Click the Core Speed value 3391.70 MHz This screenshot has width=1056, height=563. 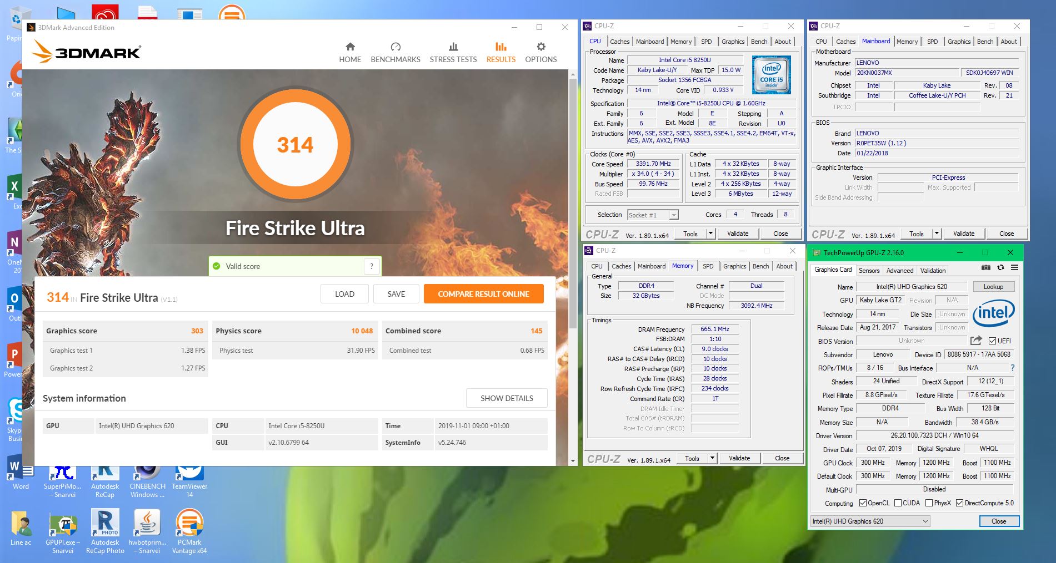click(x=654, y=164)
